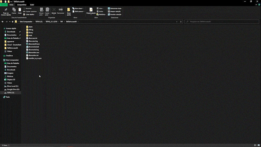Click the Colar clipboard icon
The width and height of the screenshot is (261, 147).
click(20, 10)
